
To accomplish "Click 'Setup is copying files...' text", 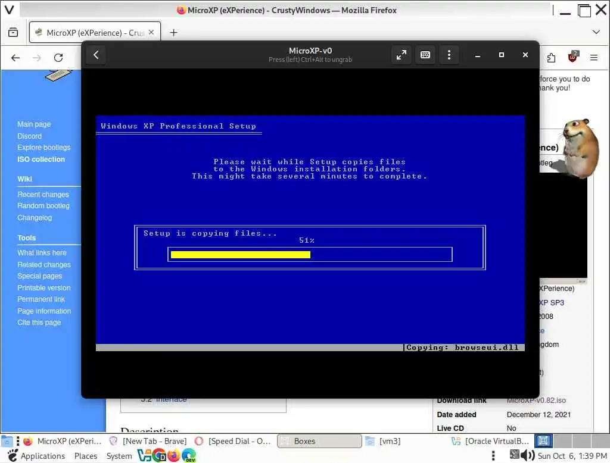I will point(210,233).
